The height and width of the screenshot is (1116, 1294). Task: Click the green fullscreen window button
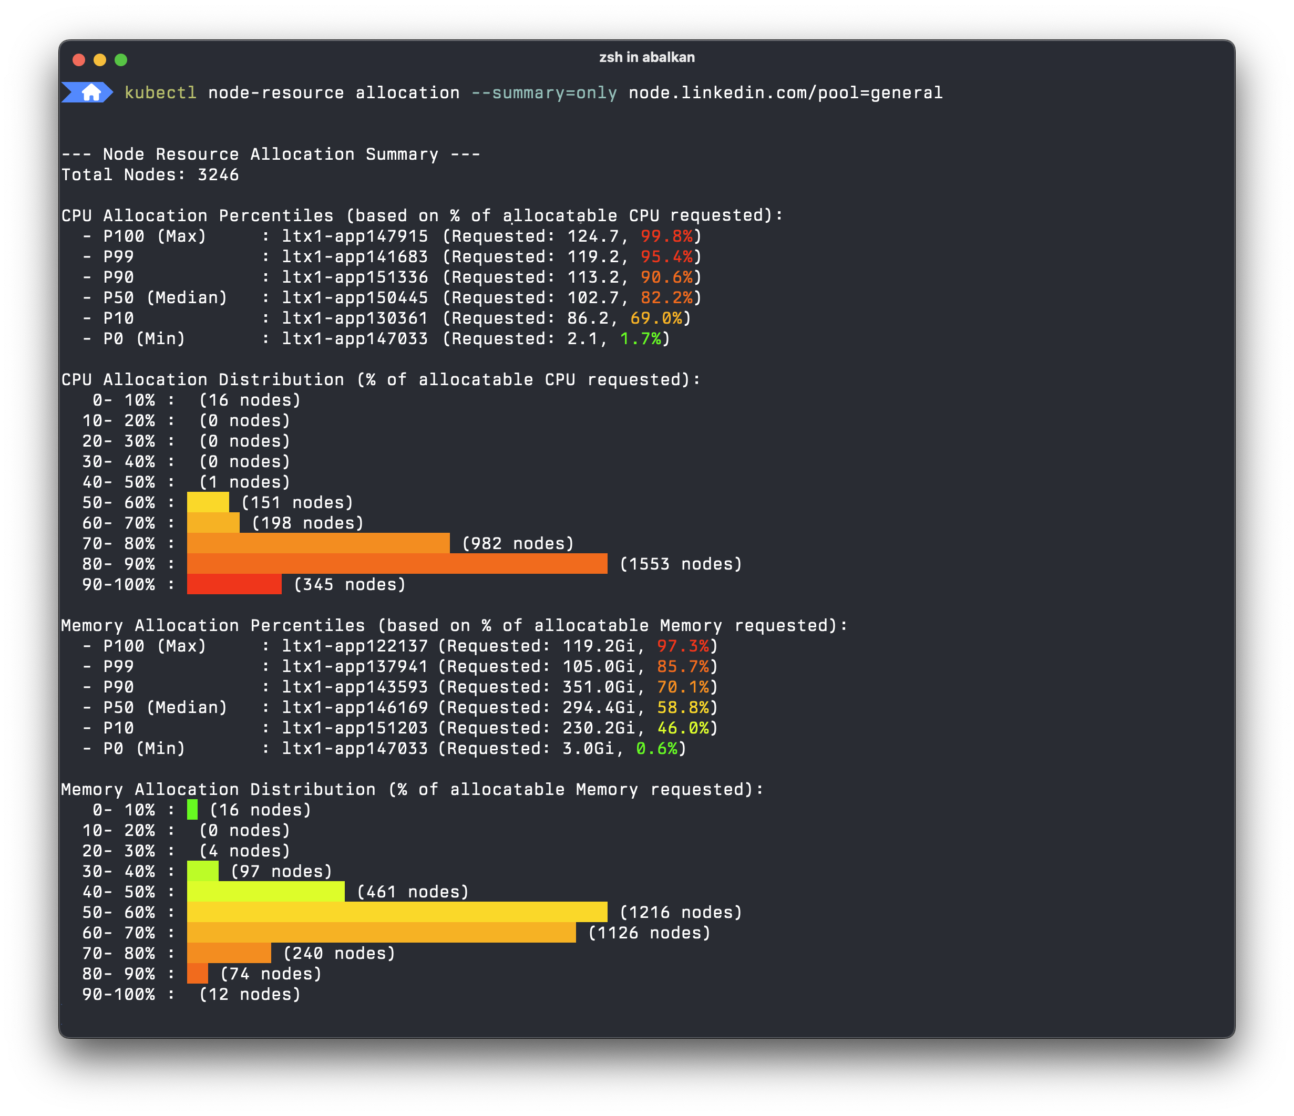[x=121, y=60]
